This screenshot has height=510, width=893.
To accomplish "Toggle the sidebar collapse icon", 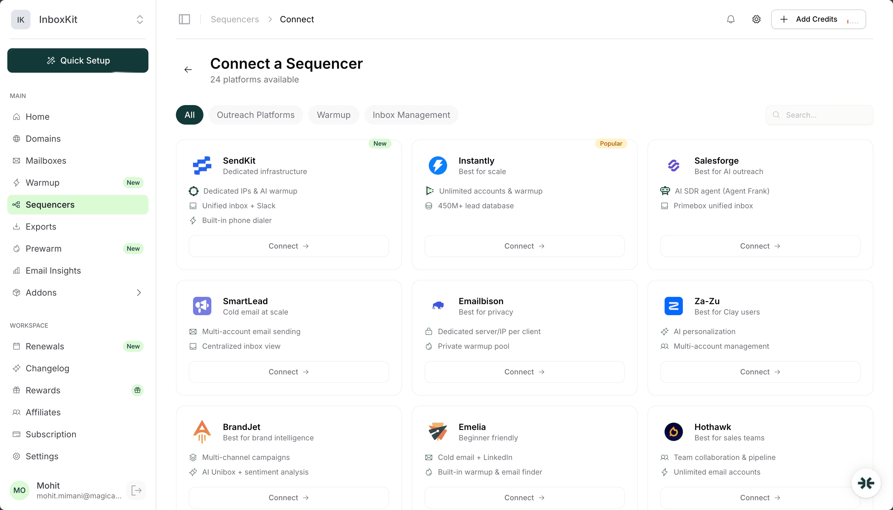I will [x=184, y=19].
